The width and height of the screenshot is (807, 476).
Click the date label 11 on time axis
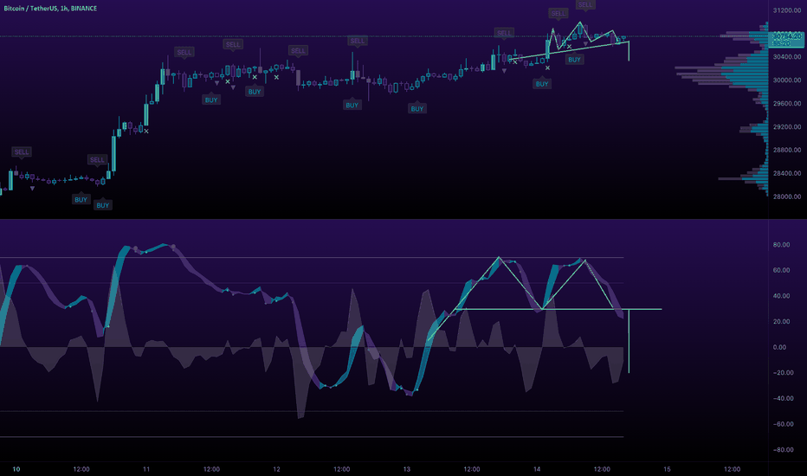point(146,469)
